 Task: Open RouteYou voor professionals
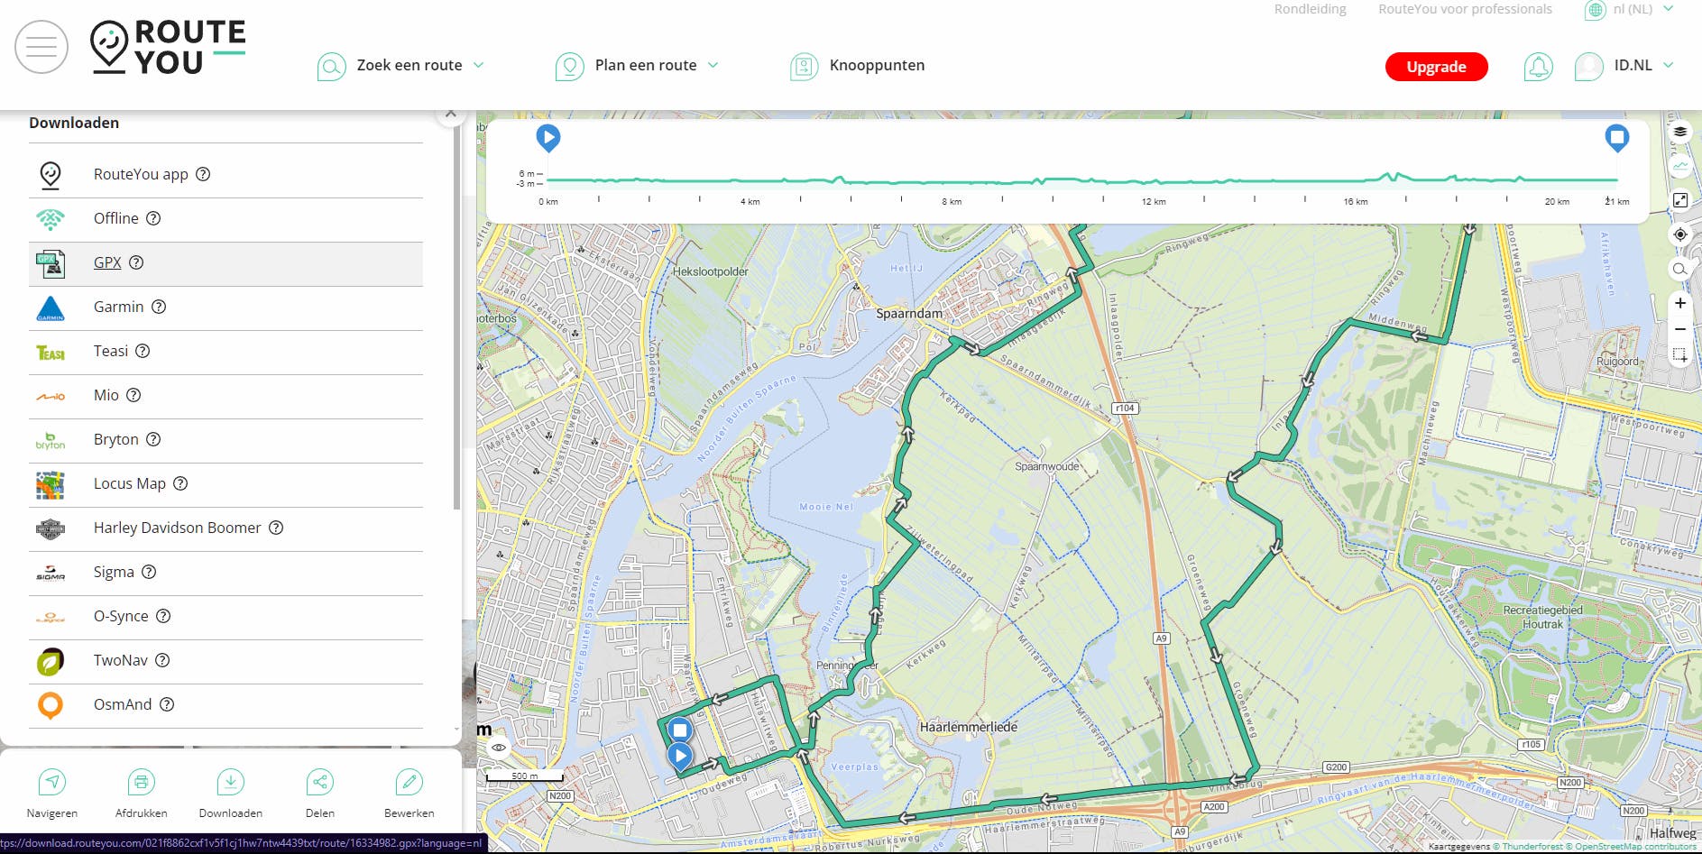click(x=1465, y=9)
